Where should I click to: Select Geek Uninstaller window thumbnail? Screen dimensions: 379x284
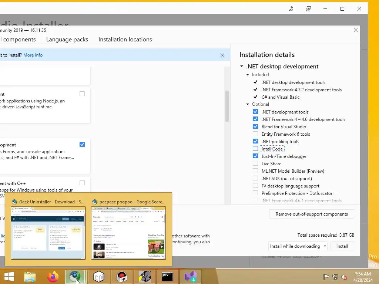(x=48, y=233)
